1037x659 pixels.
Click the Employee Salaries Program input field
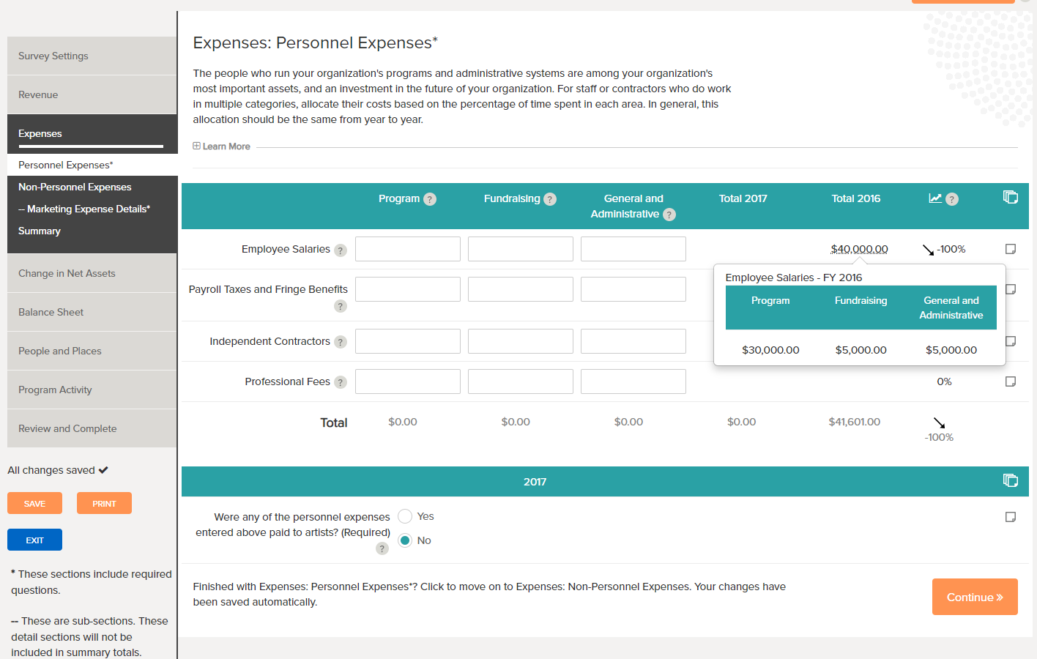pos(407,249)
